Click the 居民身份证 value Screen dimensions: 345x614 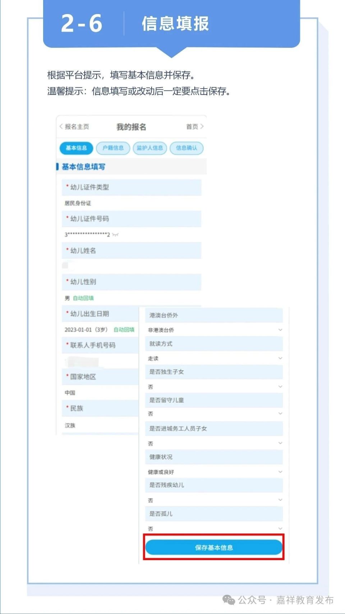(78, 203)
